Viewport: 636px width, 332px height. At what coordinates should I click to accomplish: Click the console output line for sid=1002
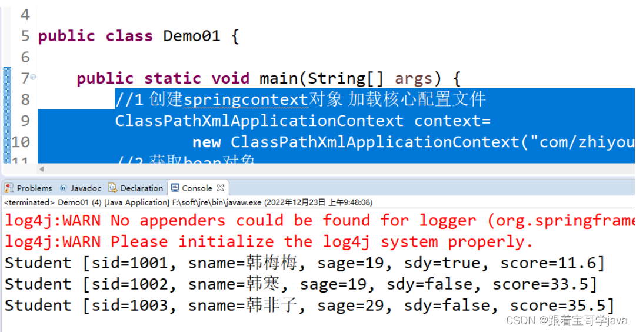[x=301, y=284]
